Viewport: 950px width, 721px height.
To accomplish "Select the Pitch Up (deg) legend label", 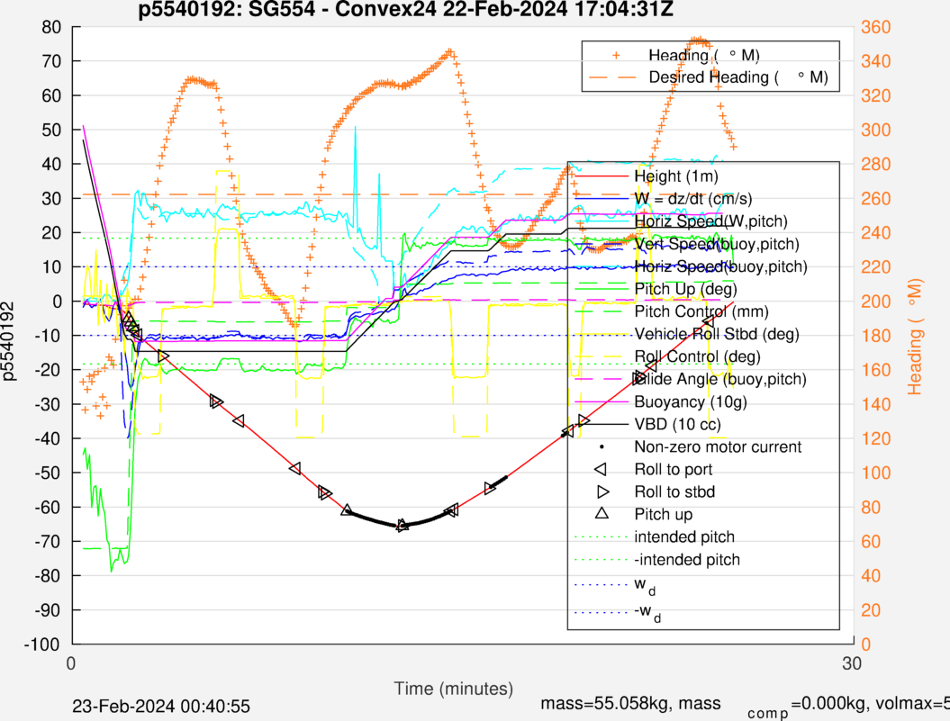I will (x=686, y=288).
